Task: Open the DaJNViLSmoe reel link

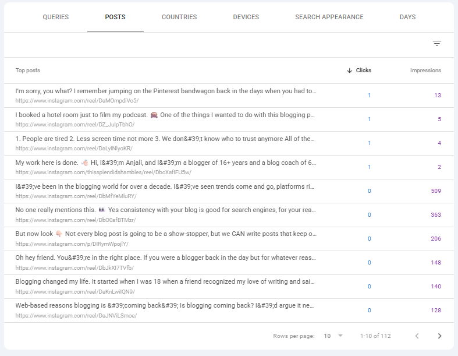Action: pyautogui.click(x=76, y=316)
